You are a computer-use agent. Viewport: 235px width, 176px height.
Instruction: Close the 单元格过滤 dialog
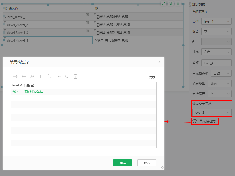pyautogui.click(x=159, y=62)
